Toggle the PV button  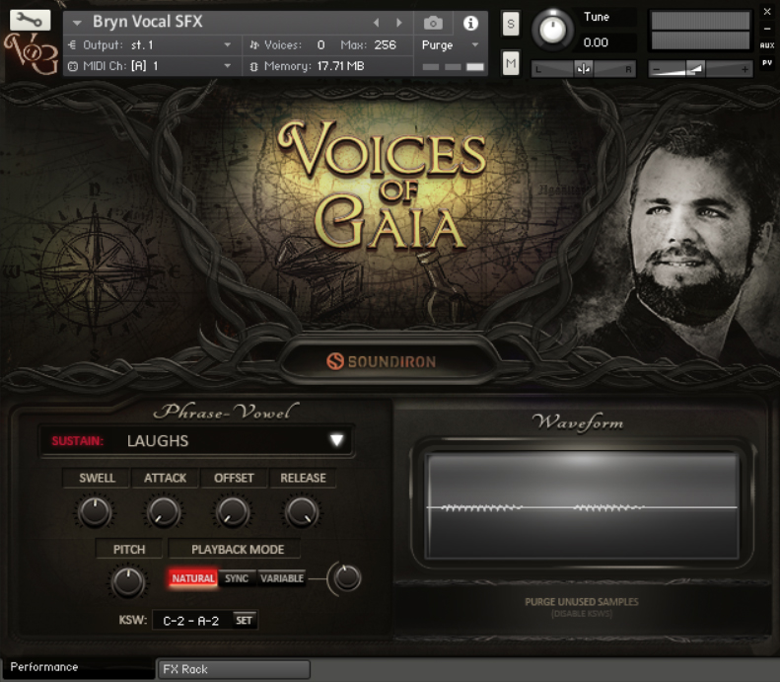pyautogui.click(x=767, y=63)
